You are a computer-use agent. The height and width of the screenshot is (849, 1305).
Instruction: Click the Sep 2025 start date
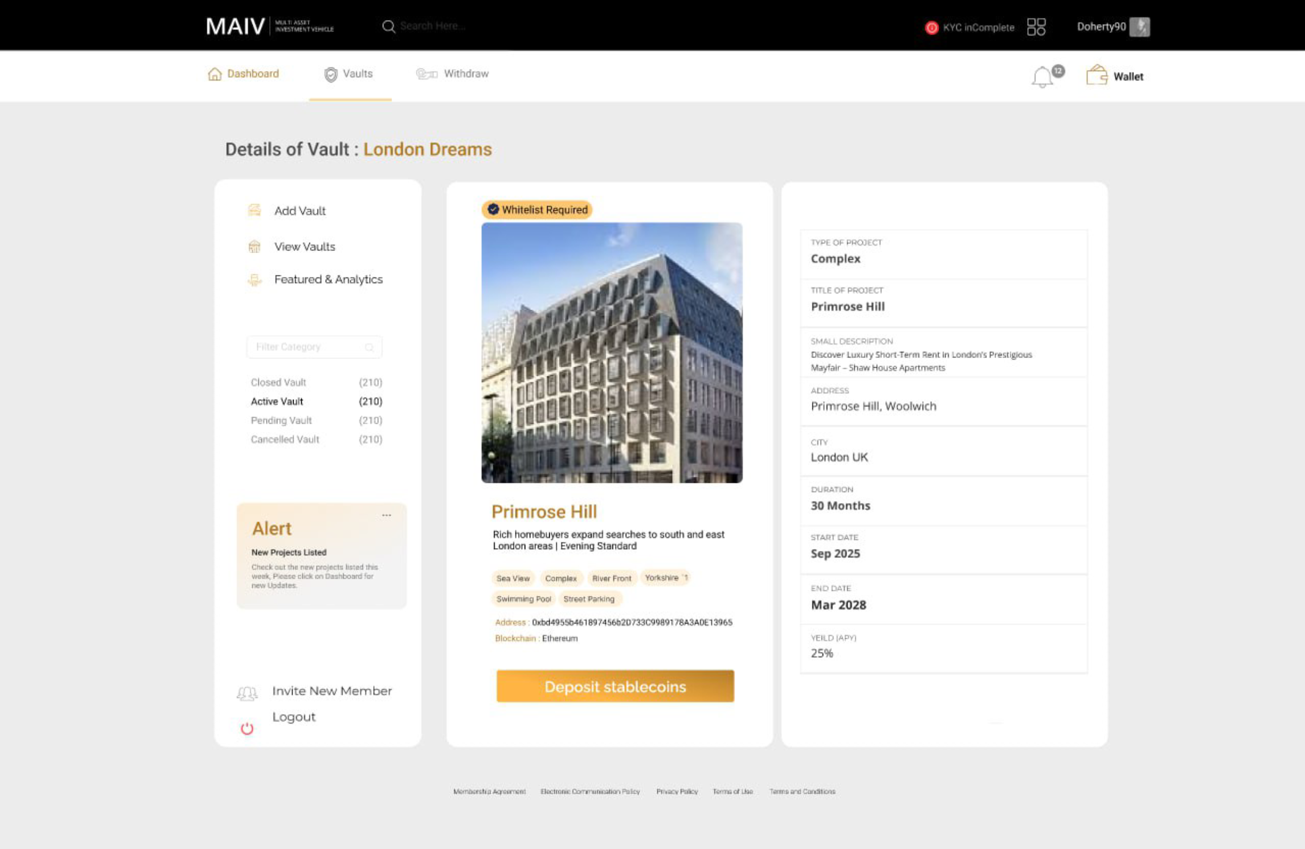click(835, 554)
